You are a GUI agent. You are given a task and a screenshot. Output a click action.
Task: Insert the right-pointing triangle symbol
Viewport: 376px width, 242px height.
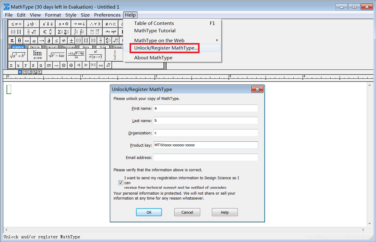point(86,65)
